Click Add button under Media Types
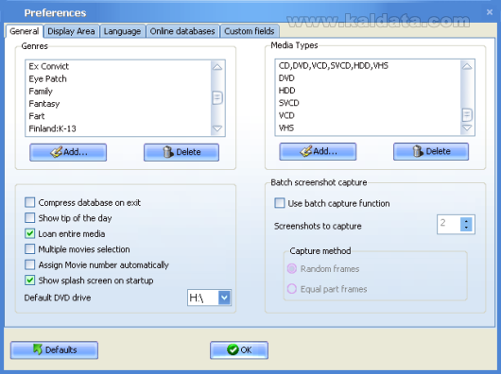Screen dimensions: 501x374 318,151
